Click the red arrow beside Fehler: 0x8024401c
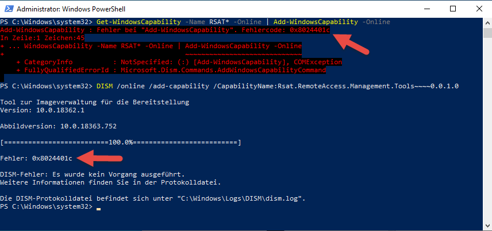 click(102, 157)
